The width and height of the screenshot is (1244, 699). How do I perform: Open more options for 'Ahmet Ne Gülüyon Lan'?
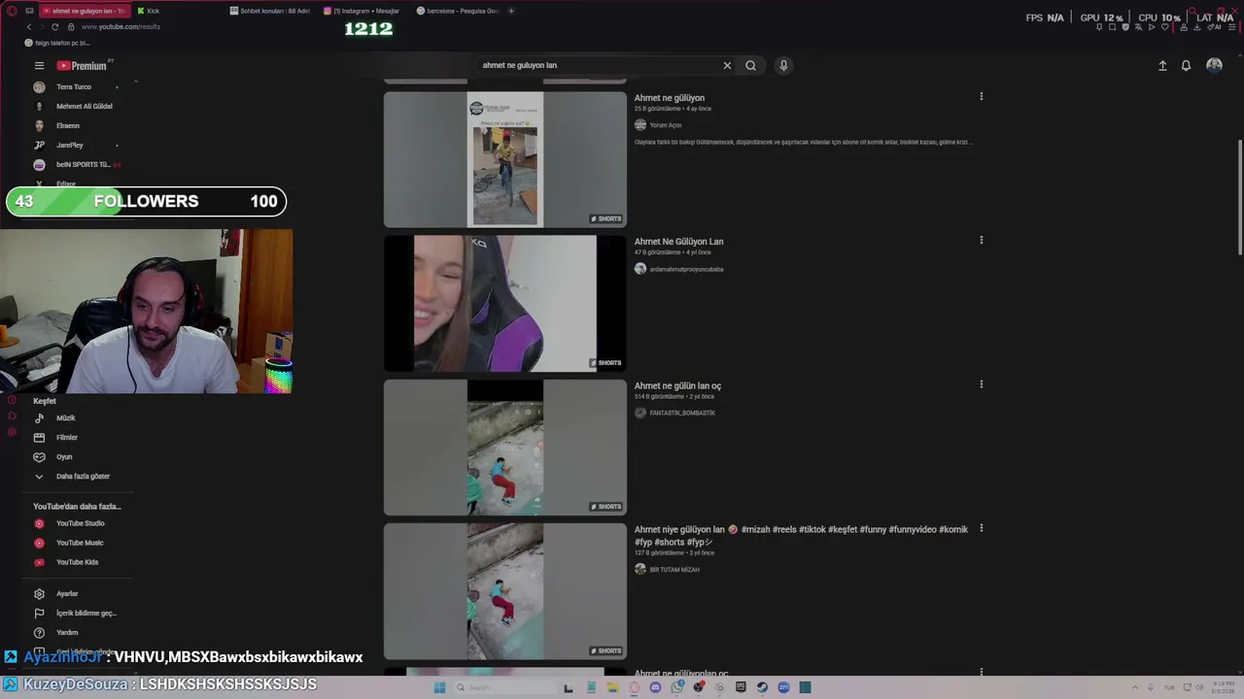pos(981,240)
